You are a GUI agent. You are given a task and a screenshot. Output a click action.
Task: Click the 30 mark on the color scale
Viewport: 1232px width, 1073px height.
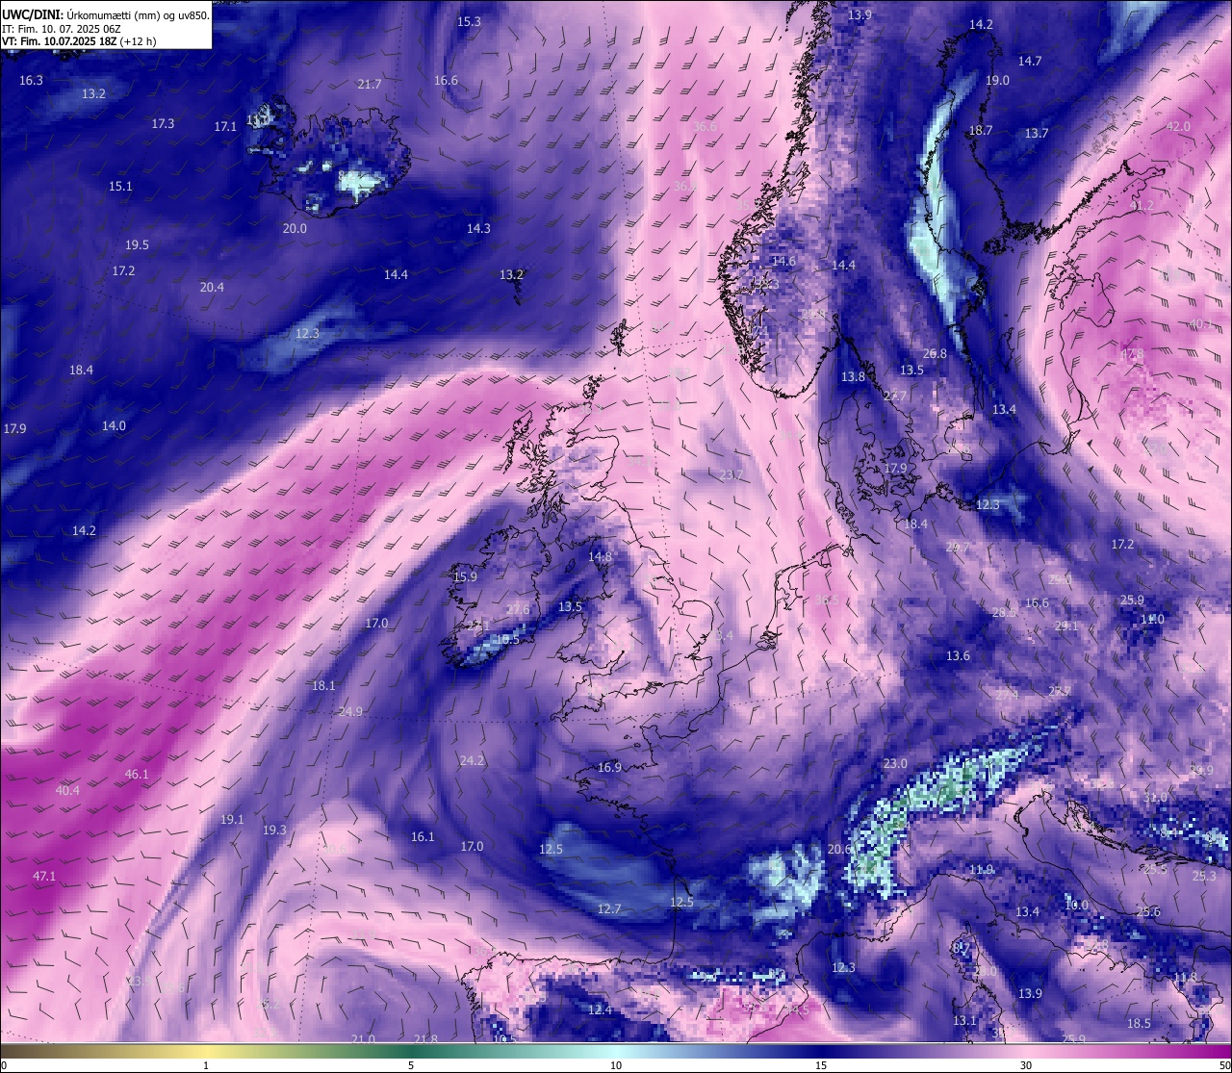(x=1026, y=1065)
